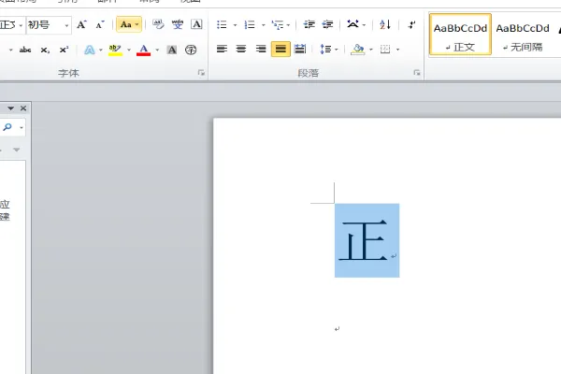561x374 pixels.
Task: Toggle subscript formatting
Action: tap(45, 50)
